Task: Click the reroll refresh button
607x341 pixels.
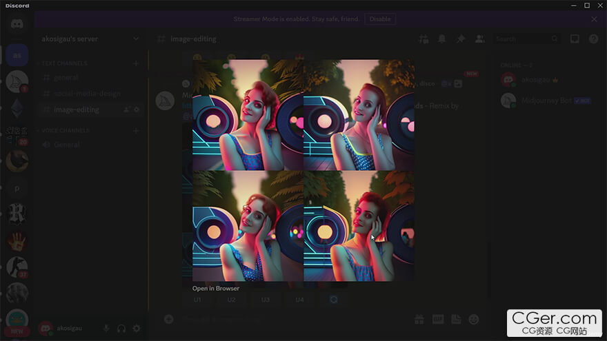Action: pyautogui.click(x=334, y=300)
